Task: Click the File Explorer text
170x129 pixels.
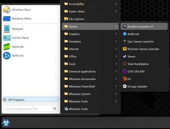Action: coord(76,19)
